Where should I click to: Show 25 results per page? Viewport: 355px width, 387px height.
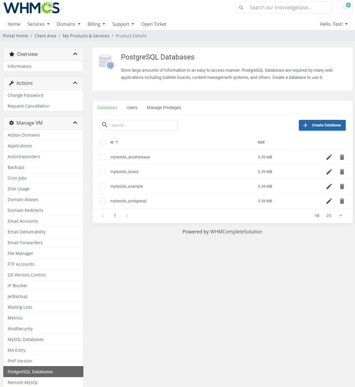point(329,215)
